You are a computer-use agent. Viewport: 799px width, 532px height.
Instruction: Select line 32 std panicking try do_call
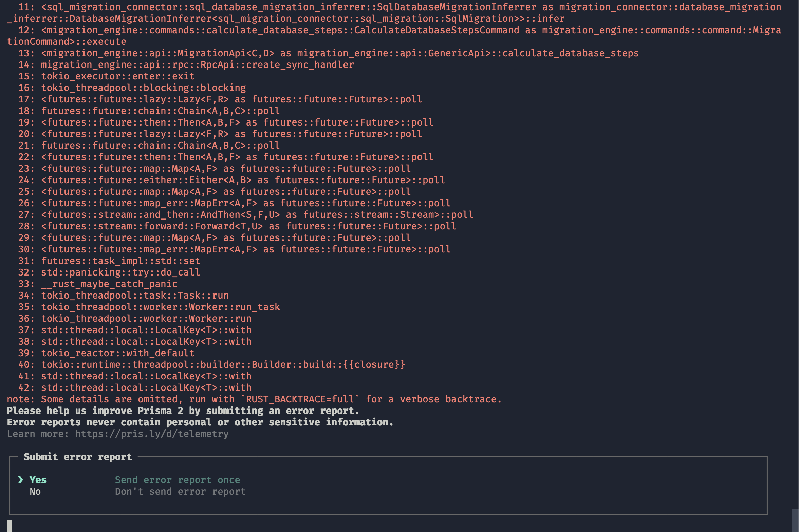pos(120,272)
